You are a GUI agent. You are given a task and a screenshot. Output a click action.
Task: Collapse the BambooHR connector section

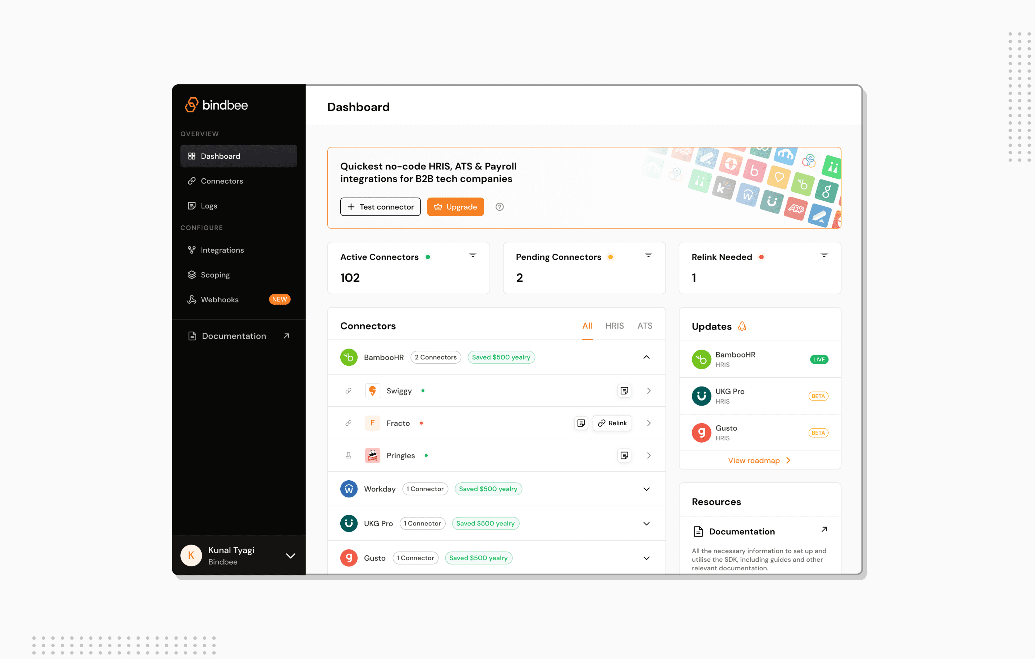(647, 357)
